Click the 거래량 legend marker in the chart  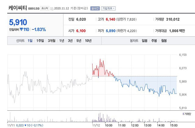(x=183, y=114)
